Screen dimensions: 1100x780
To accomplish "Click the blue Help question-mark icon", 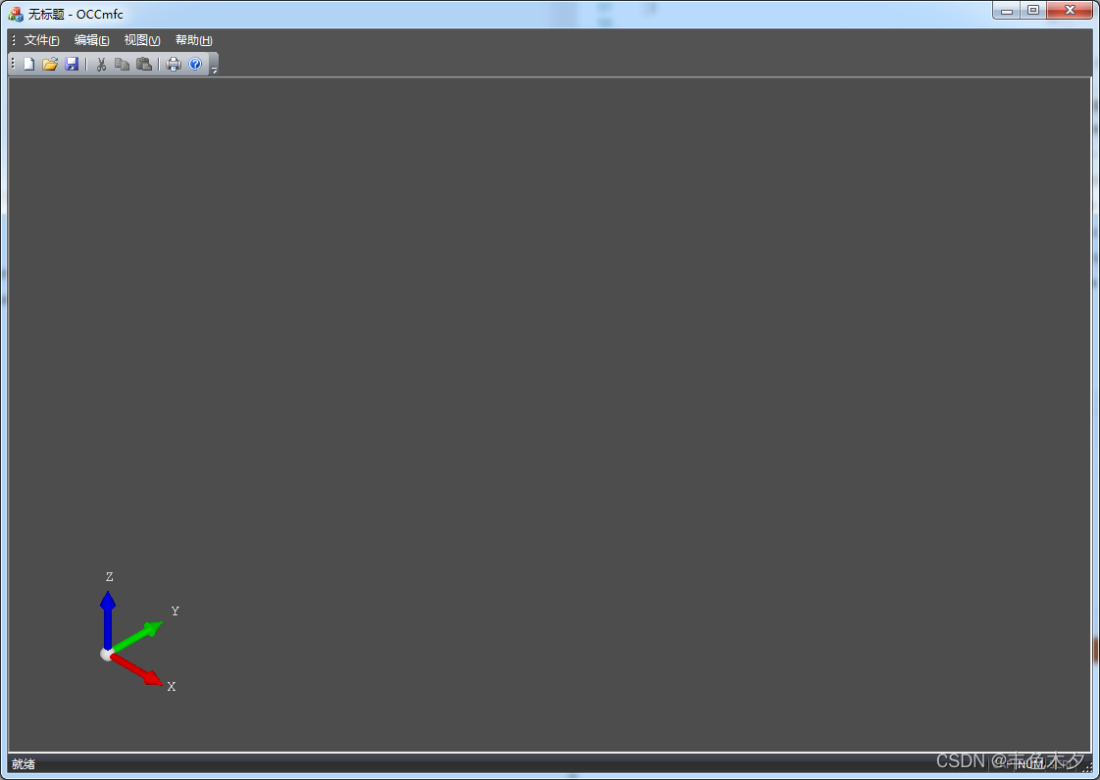I will [x=195, y=64].
